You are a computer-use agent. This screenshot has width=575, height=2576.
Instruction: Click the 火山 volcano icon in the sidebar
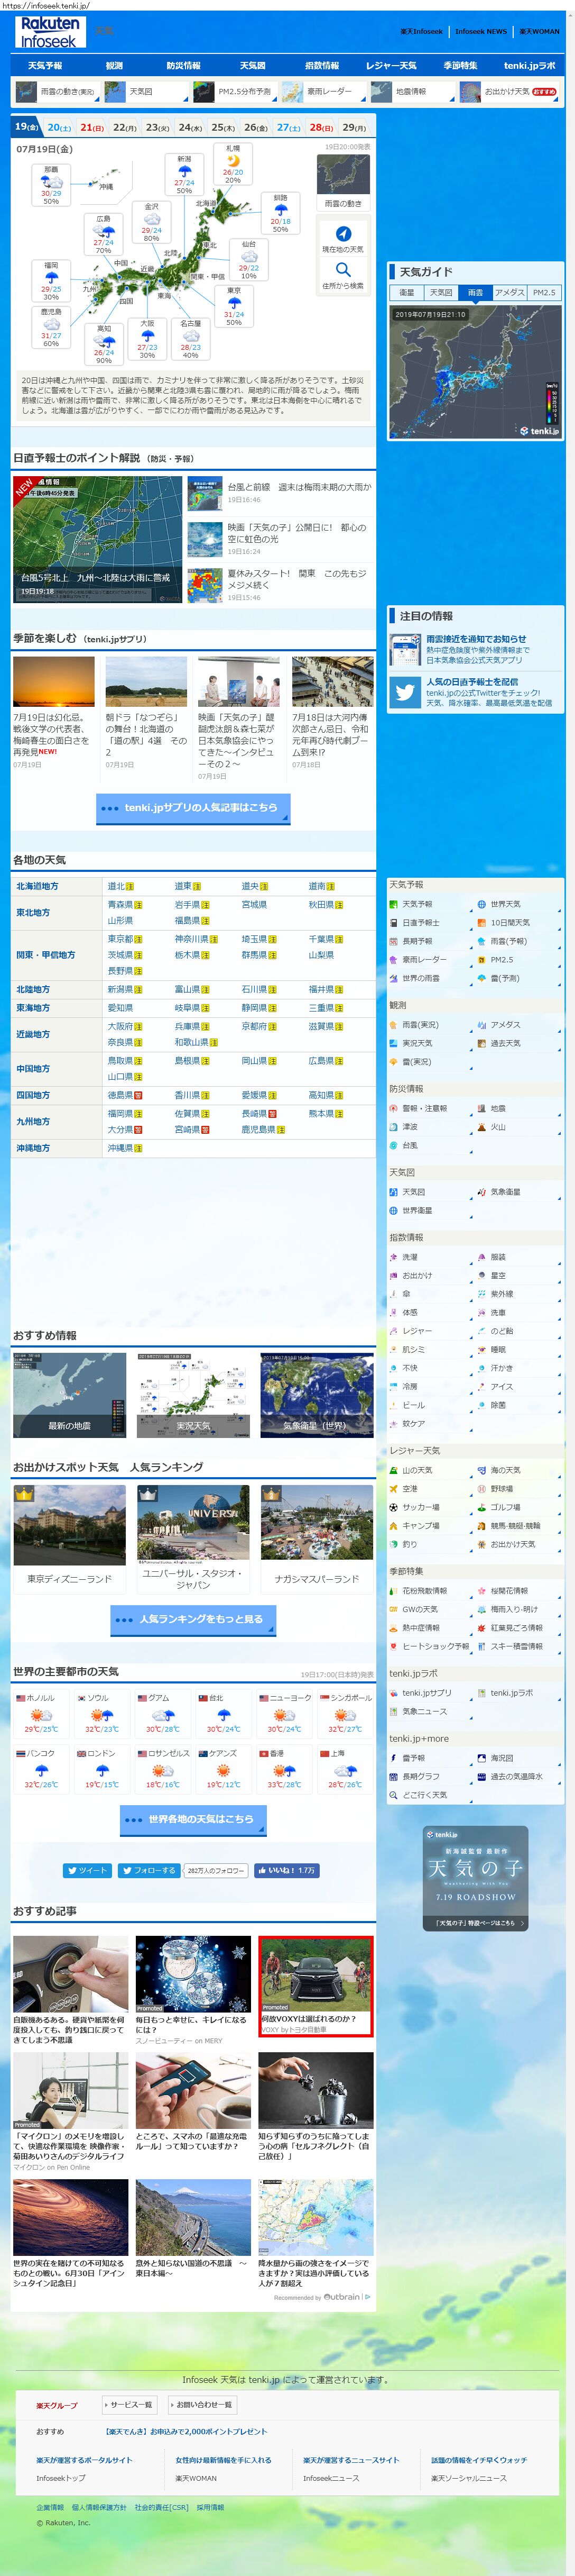(481, 1127)
